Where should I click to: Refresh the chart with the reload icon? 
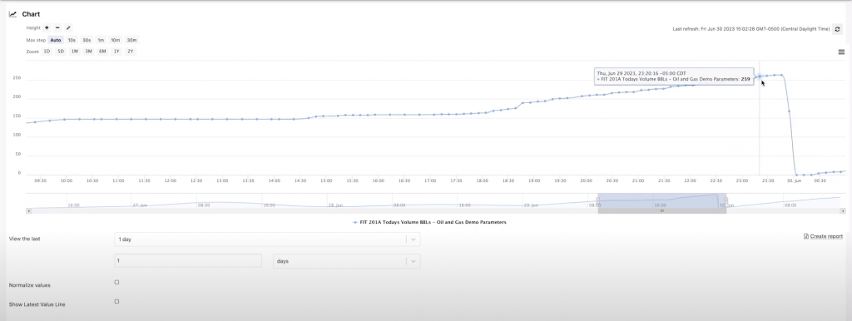(837, 29)
